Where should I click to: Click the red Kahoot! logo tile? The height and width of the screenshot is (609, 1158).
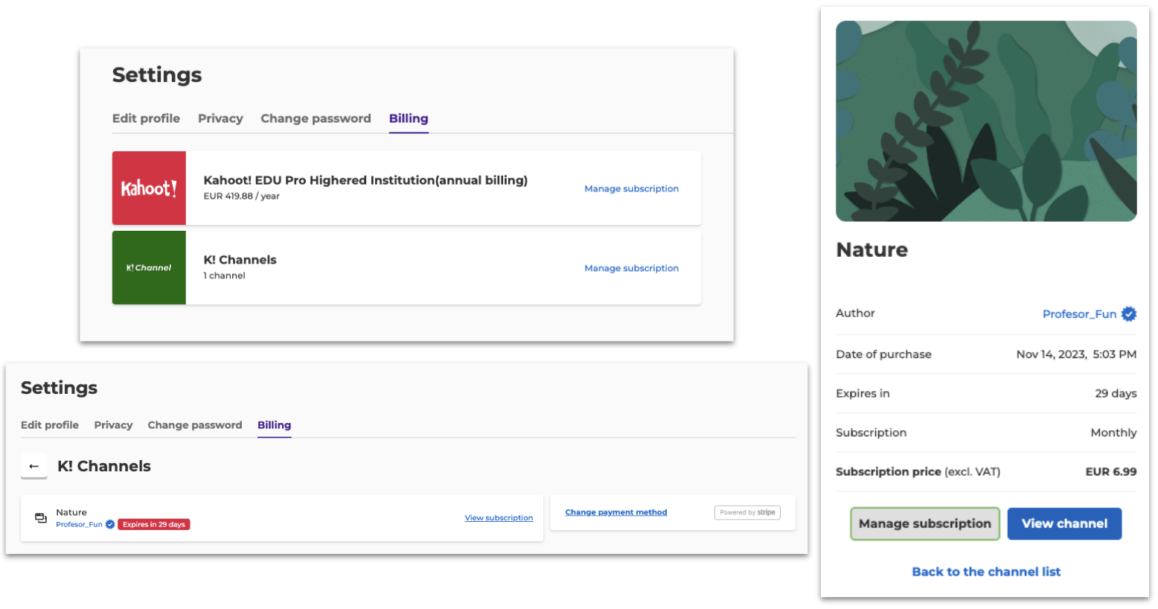click(x=149, y=188)
